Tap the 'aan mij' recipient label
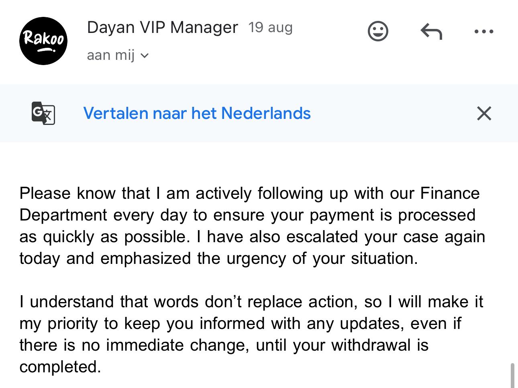 pos(110,55)
